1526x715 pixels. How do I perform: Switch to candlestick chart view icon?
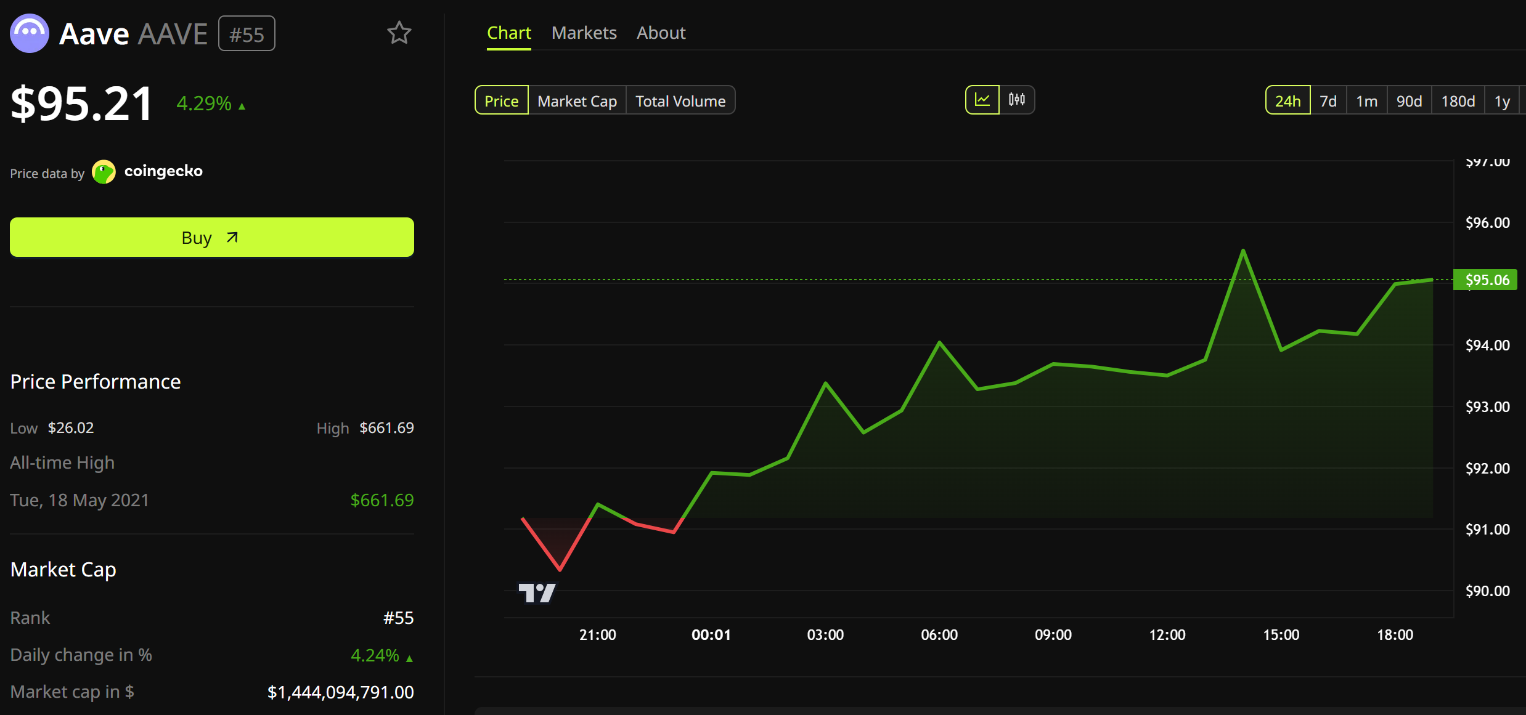click(x=1017, y=99)
